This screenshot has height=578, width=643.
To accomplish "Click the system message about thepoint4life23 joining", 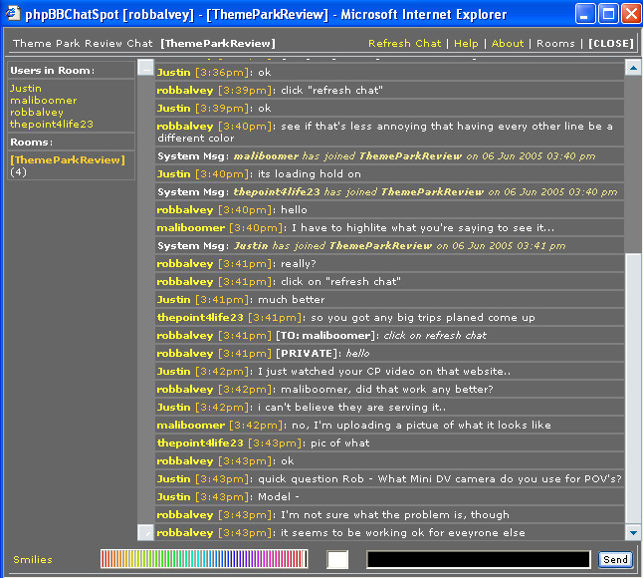I will [389, 192].
